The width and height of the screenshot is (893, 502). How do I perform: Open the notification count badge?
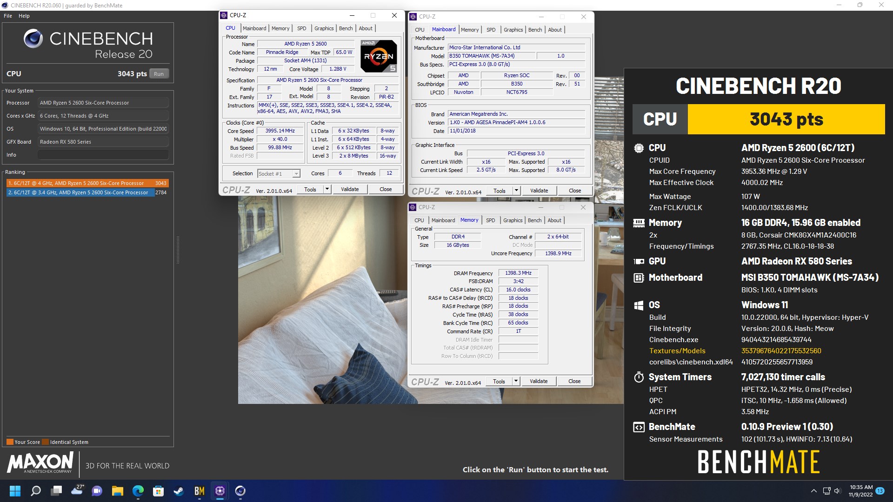(880, 491)
